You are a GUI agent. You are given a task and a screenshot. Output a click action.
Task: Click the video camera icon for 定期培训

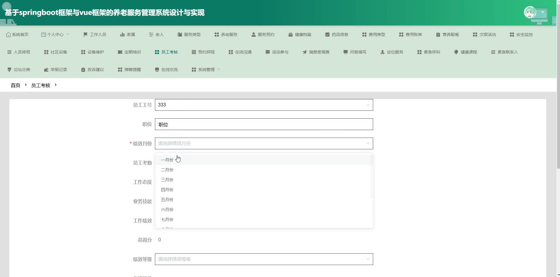point(120,52)
